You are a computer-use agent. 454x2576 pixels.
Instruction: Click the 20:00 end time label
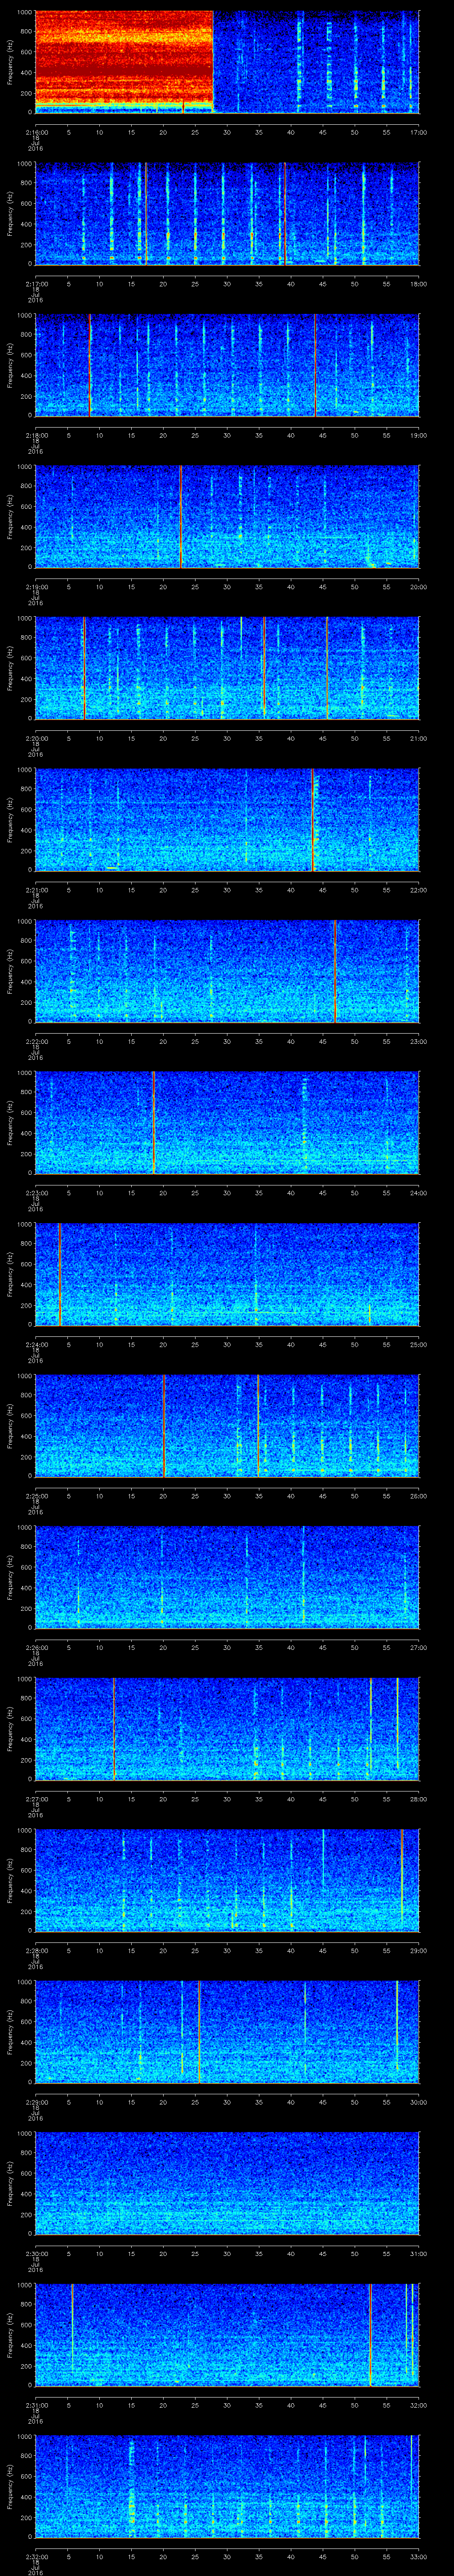click(x=418, y=587)
